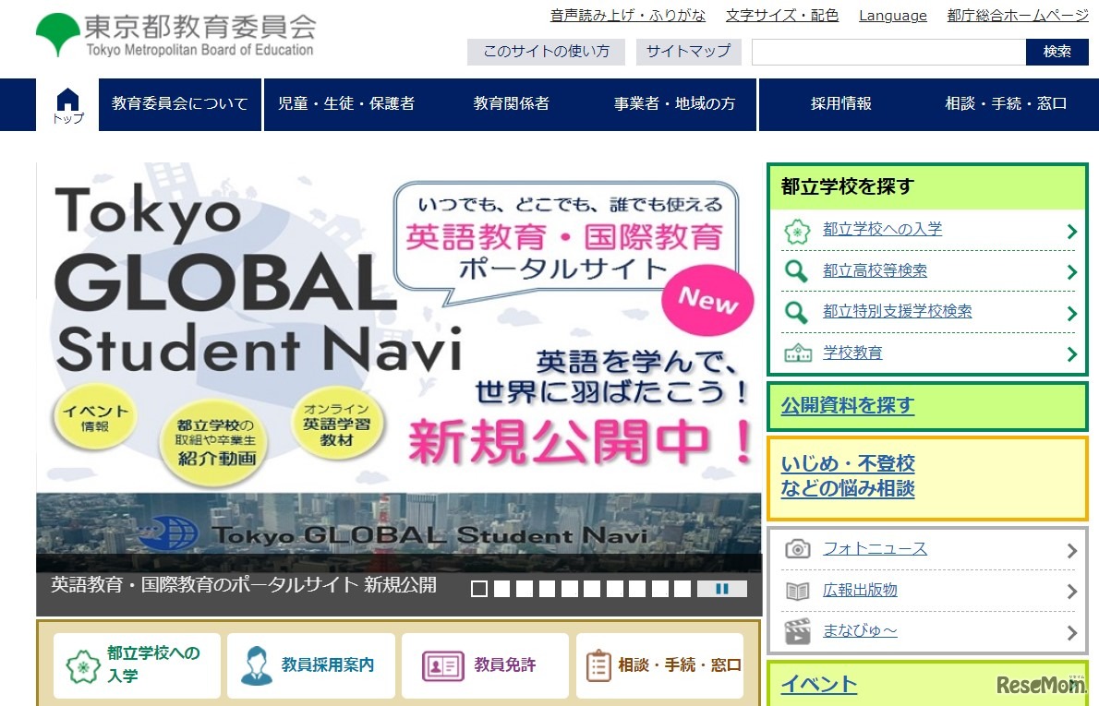Click the book icon beside 広報出版物

click(797, 591)
